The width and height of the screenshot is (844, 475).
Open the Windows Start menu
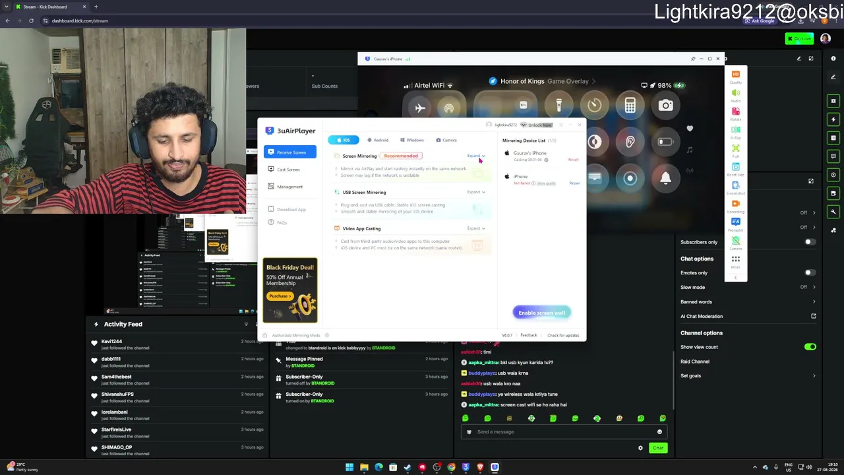tap(349, 468)
